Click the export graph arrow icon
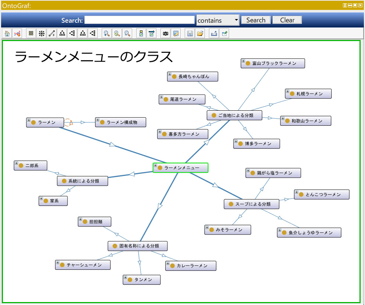 [214, 33]
